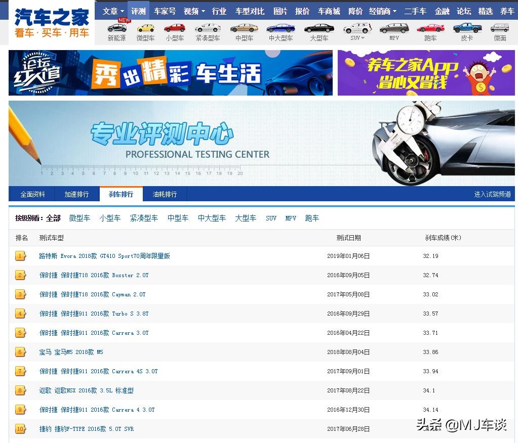Choose the 小型车 red car icon
Viewport: 518px width, 443px height.
pyautogui.click(x=175, y=28)
